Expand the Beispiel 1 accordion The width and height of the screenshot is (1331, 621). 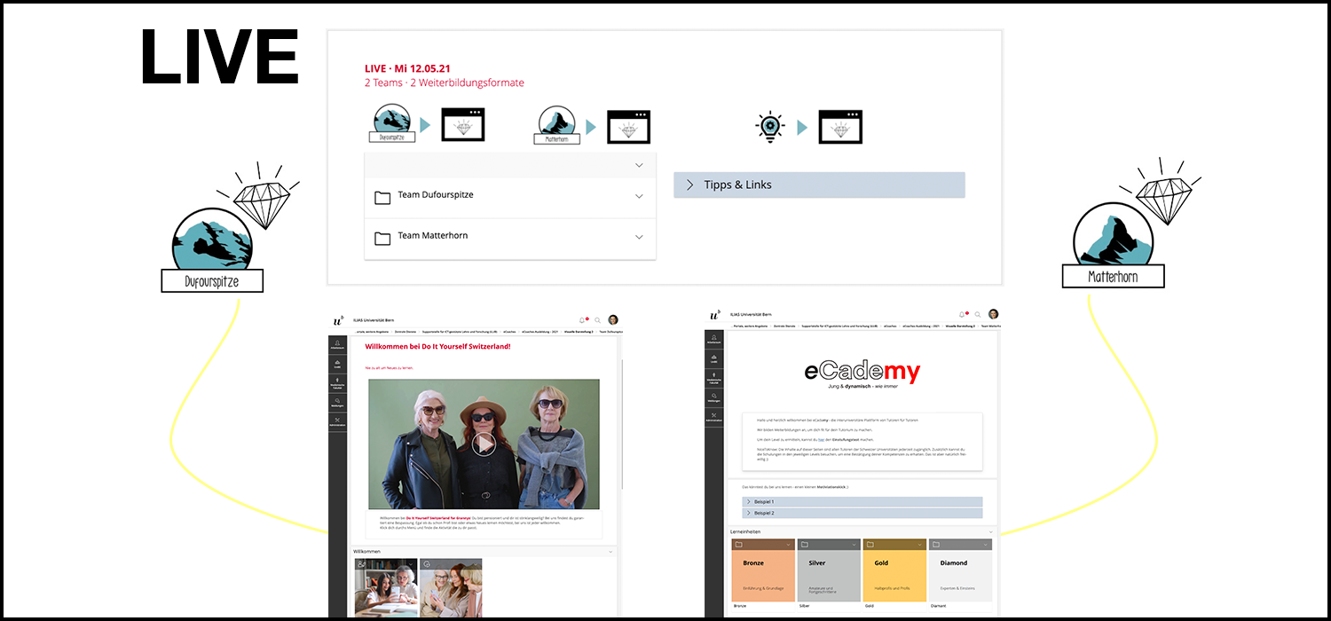[x=862, y=502]
